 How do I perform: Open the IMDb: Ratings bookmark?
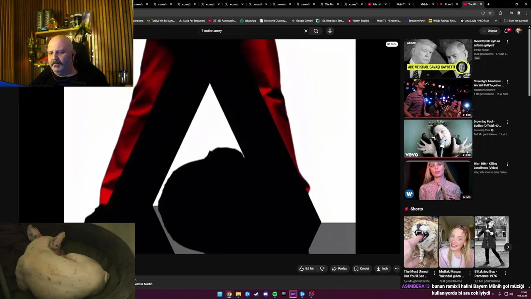pyautogui.click(x=442, y=21)
